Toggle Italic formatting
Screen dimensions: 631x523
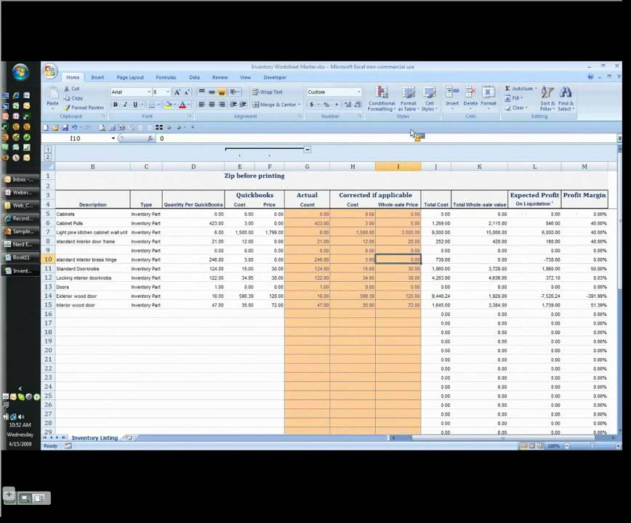tap(125, 105)
